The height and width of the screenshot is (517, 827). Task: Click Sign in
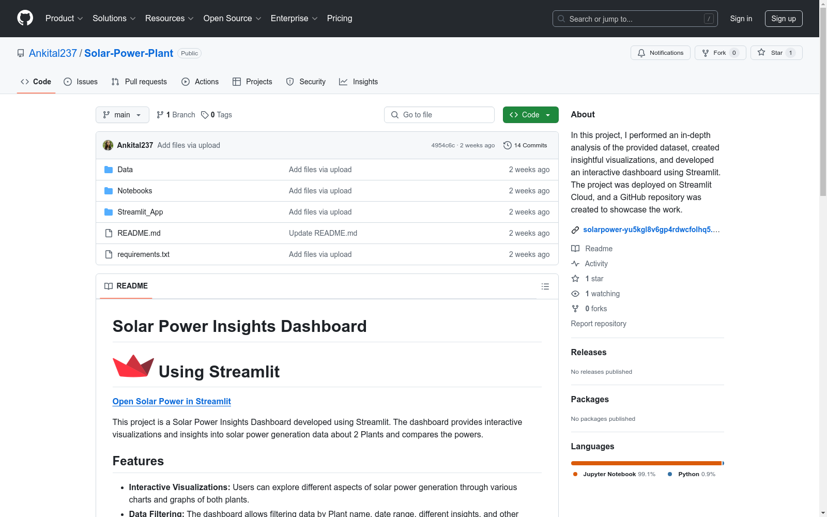(741, 19)
